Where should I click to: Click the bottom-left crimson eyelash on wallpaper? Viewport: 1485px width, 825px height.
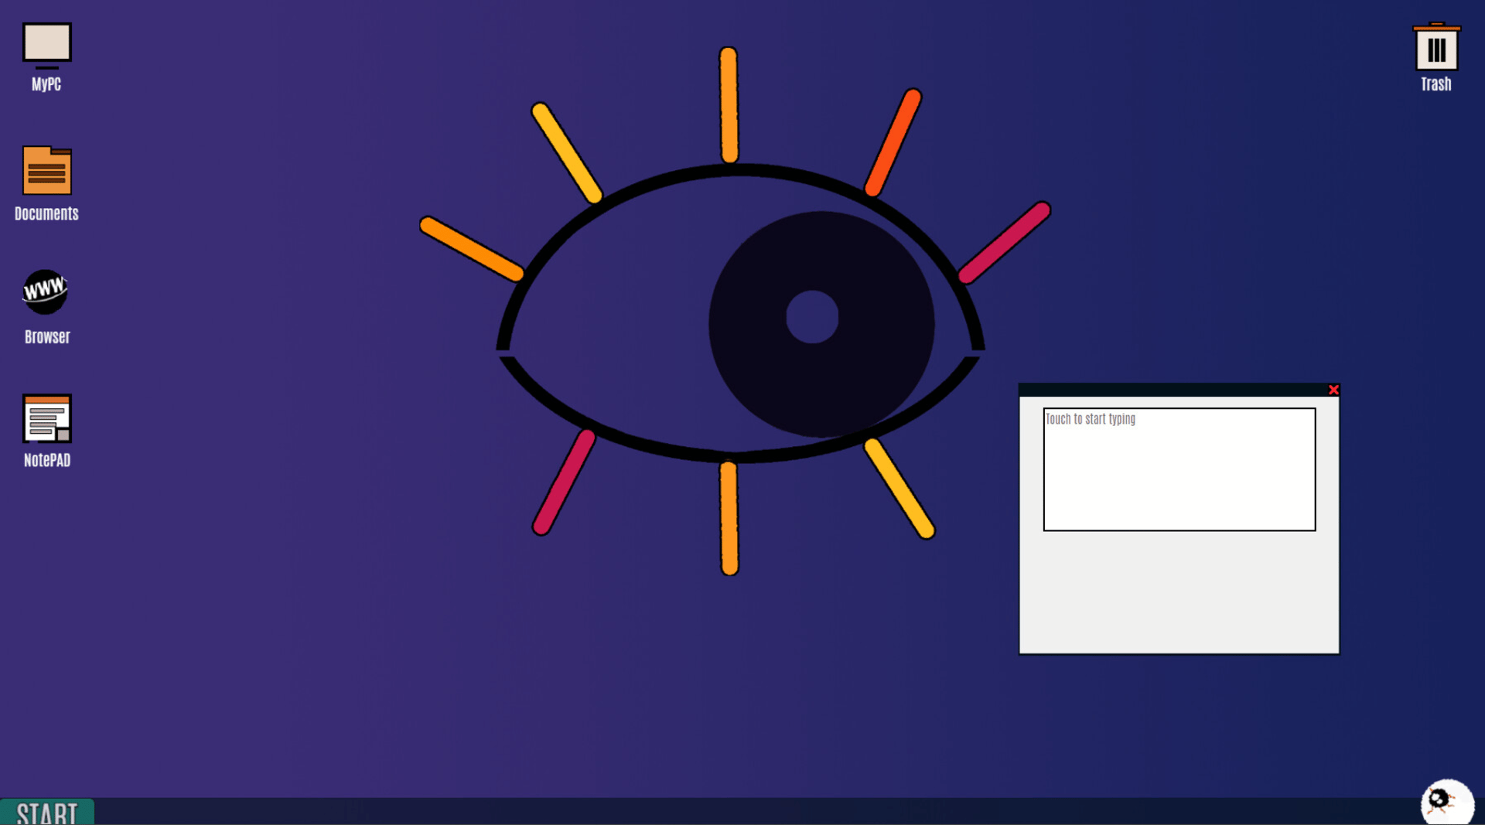(564, 482)
